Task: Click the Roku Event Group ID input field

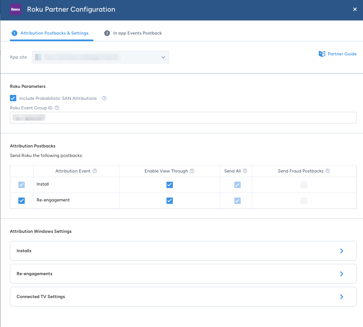Action: (x=183, y=117)
